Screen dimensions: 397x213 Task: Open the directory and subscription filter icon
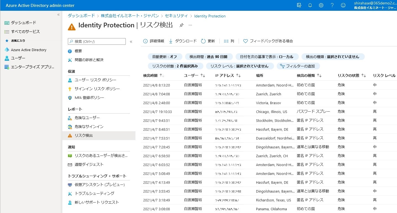click(x=299, y=5)
